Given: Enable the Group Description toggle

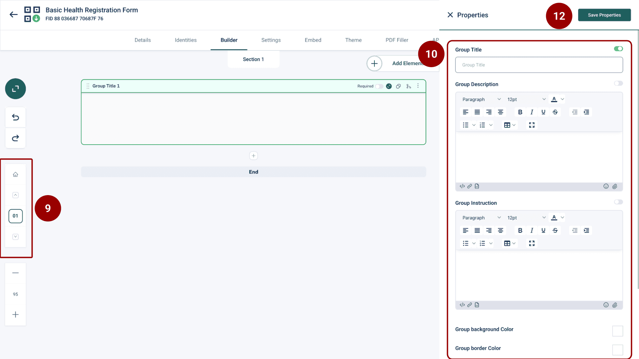Looking at the screenshot, I should 618,83.
